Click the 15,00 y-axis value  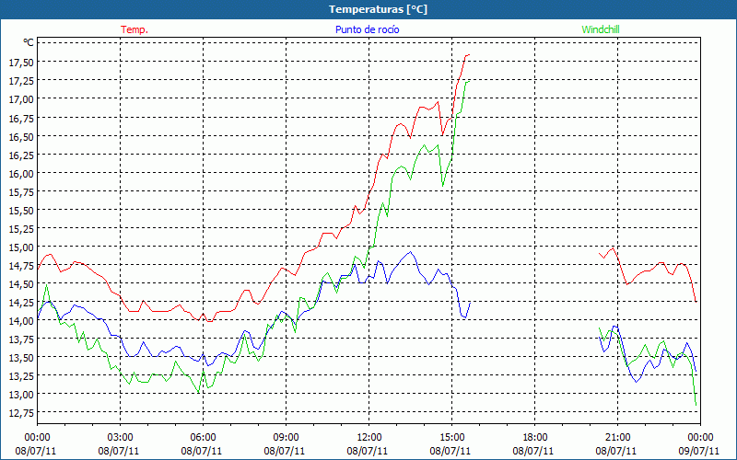21,247
